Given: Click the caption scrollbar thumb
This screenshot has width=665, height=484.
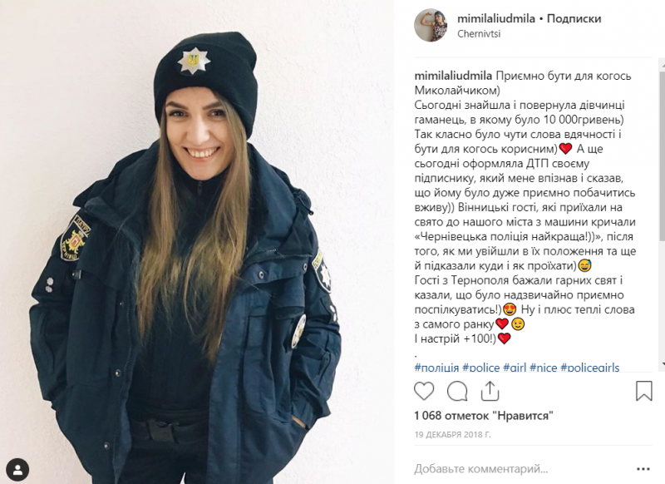Looking at the screenshot, I should (x=662, y=149).
